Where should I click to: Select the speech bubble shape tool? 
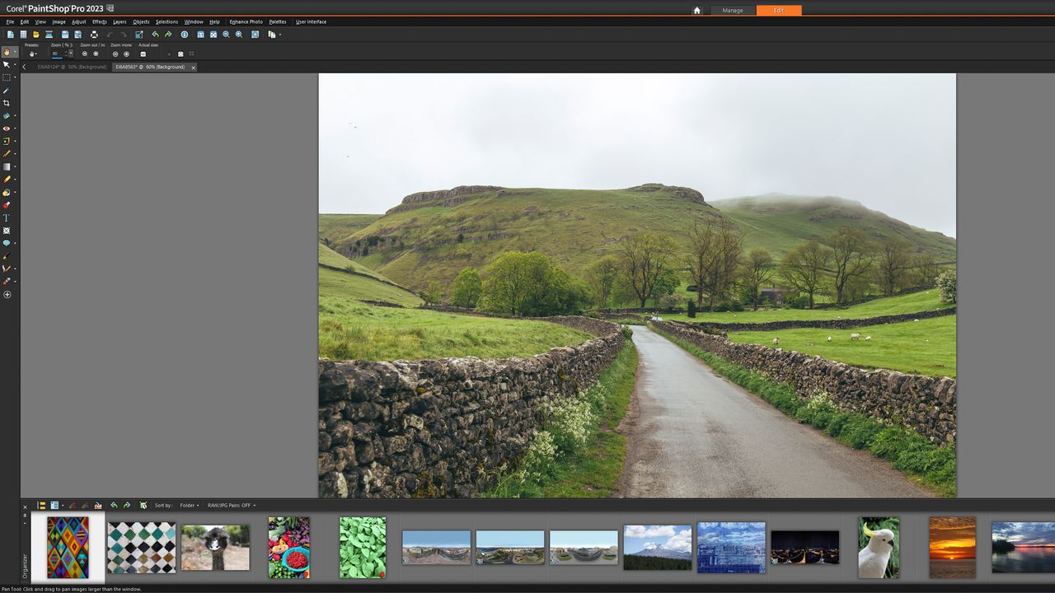(7, 244)
